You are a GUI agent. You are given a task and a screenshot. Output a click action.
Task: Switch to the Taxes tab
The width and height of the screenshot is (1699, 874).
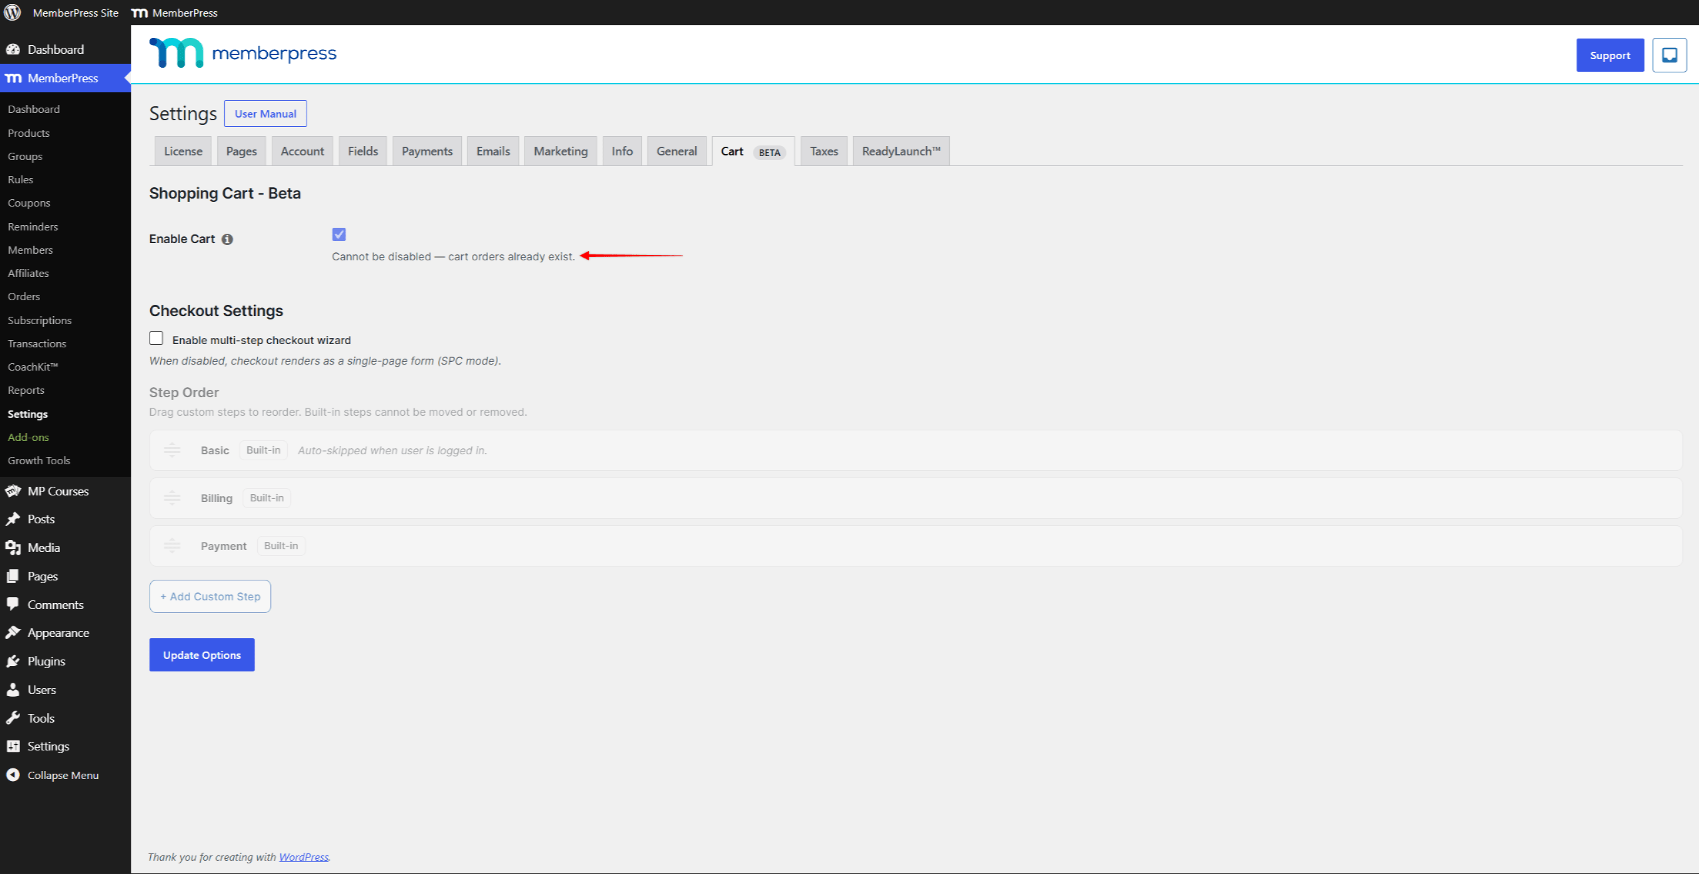tap(824, 151)
